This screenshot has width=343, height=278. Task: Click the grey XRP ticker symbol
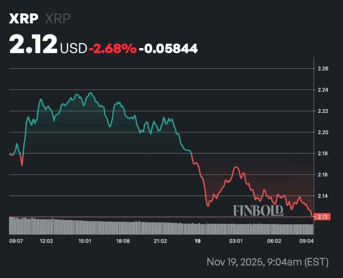[58, 19]
